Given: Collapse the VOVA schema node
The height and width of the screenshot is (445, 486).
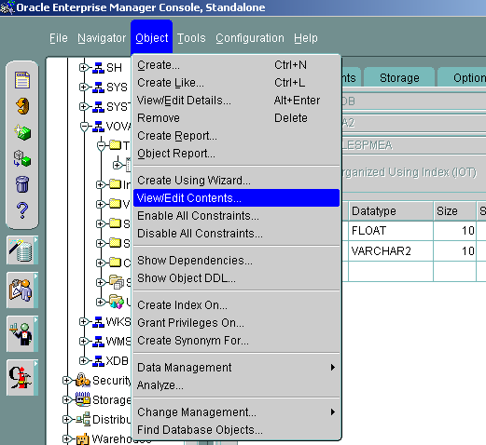Looking at the screenshot, I should pos(84,127).
